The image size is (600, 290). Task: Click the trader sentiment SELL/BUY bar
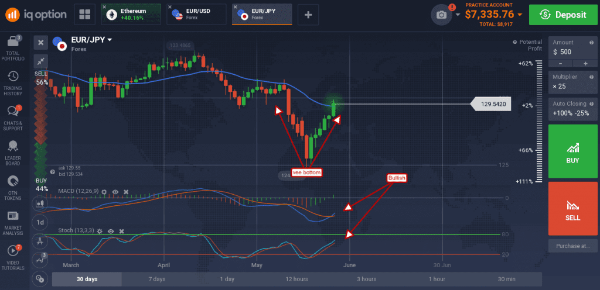coord(41,132)
